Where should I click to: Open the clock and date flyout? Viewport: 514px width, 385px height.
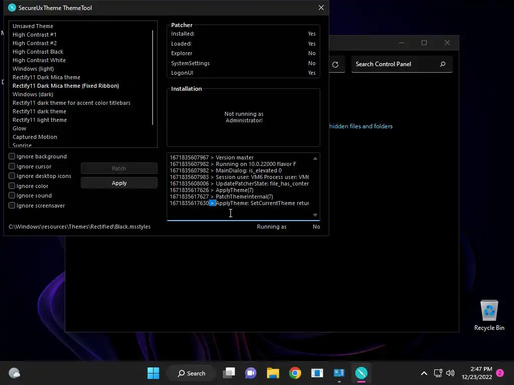pyautogui.click(x=477, y=373)
